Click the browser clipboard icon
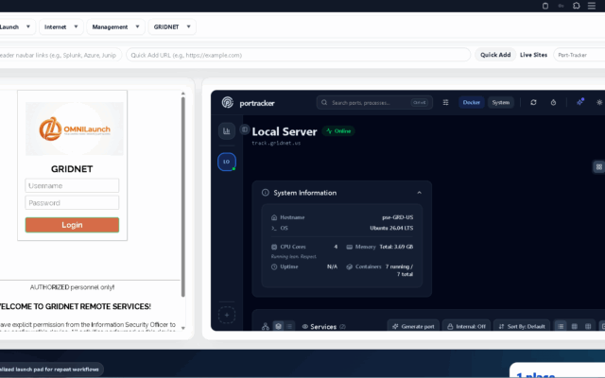The image size is (605, 378). [545, 6]
